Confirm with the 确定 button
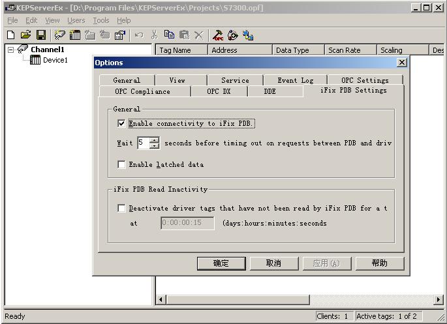The image size is (447, 324). click(221, 263)
